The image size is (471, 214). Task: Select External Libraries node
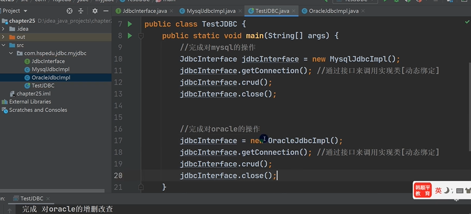click(x=30, y=102)
